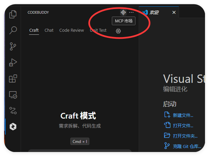Click the 需求拆解、代码生成 subtitle
This screenshot has height=156, width=209.
(80, 126)
